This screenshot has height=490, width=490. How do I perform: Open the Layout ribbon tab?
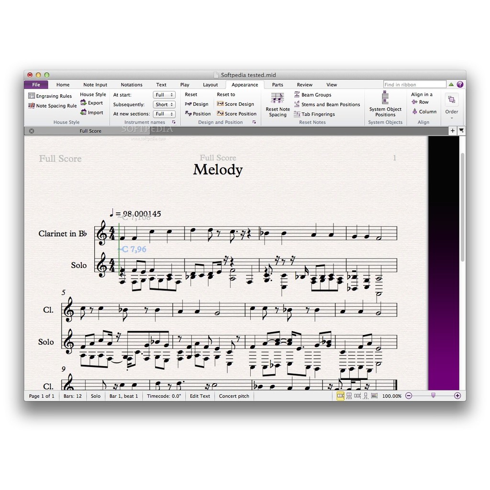211,85
